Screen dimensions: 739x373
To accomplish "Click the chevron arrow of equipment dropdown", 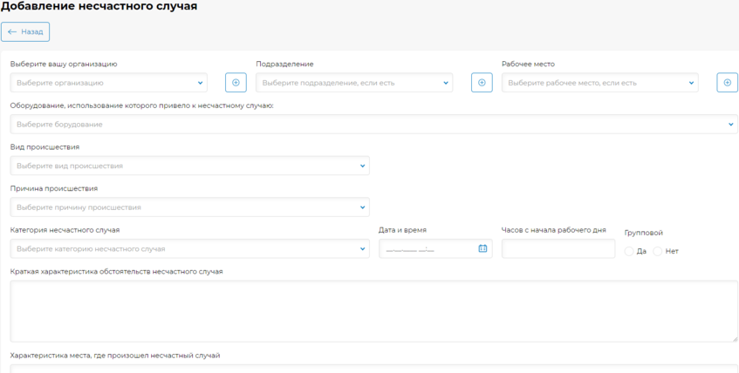I will pyautogui.click(x=731, y=125).
